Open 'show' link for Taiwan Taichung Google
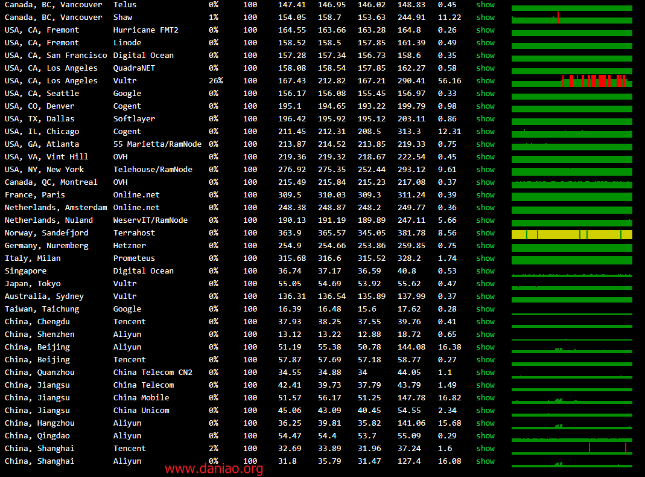This screenshot has height=477, width=645. 485,309
